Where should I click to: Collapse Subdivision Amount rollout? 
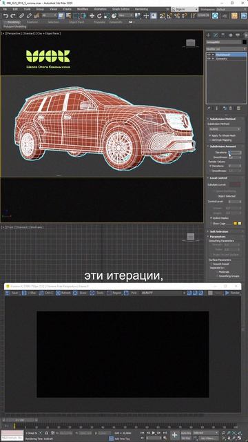(x=224, y=146)
